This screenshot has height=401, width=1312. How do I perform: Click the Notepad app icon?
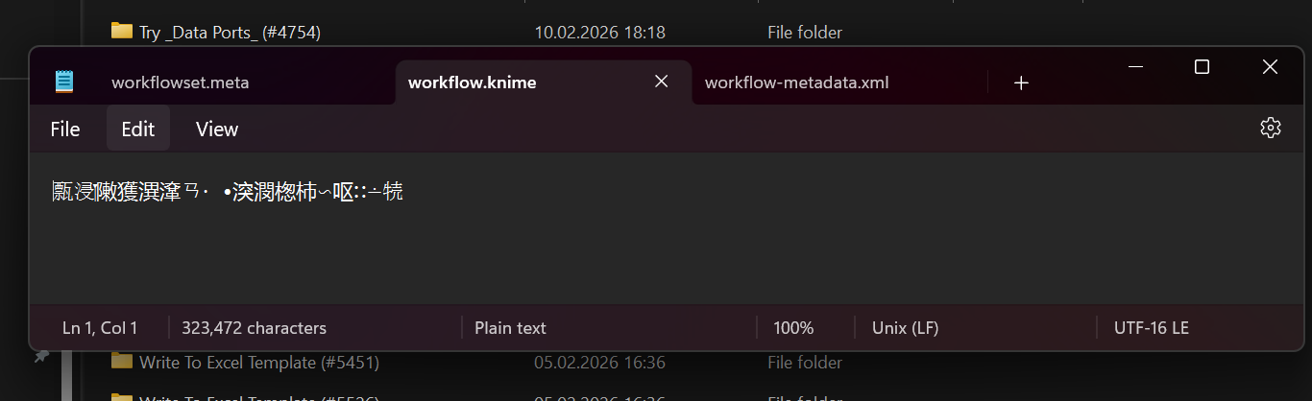coord(64,82)
